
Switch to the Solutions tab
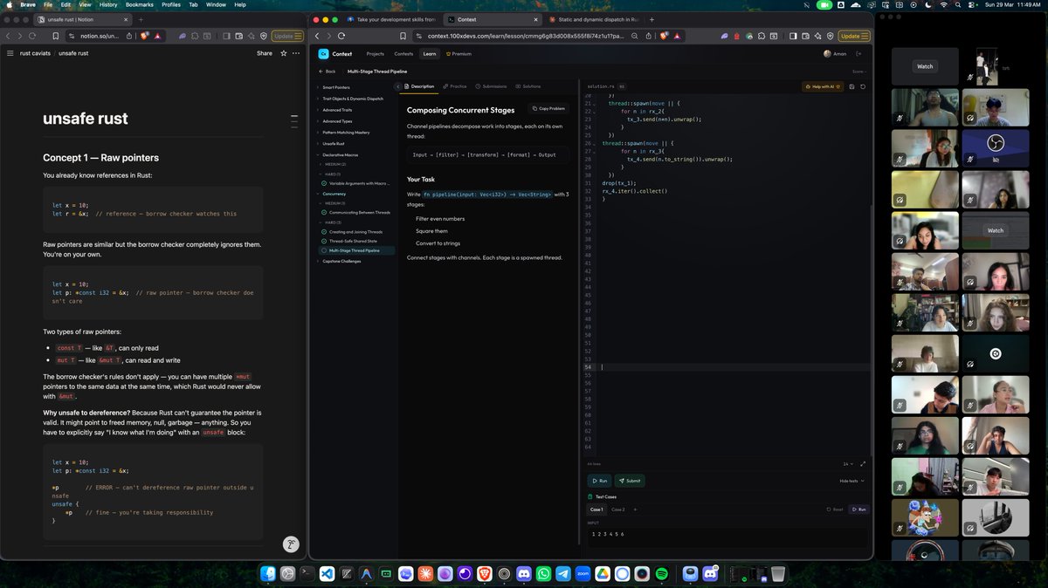[527, 86]
